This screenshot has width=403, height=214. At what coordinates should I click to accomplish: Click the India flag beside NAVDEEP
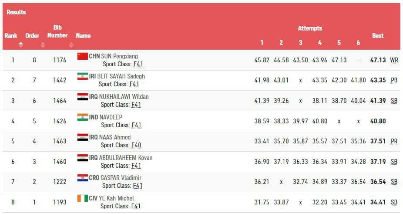point(82,117)
